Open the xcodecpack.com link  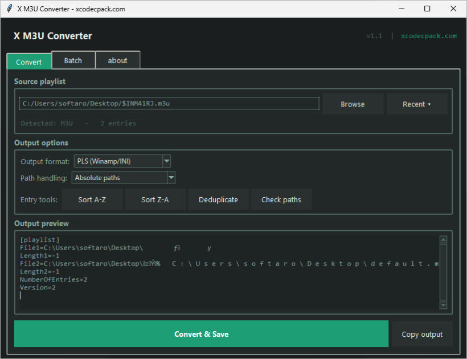[x=429, y=36]
